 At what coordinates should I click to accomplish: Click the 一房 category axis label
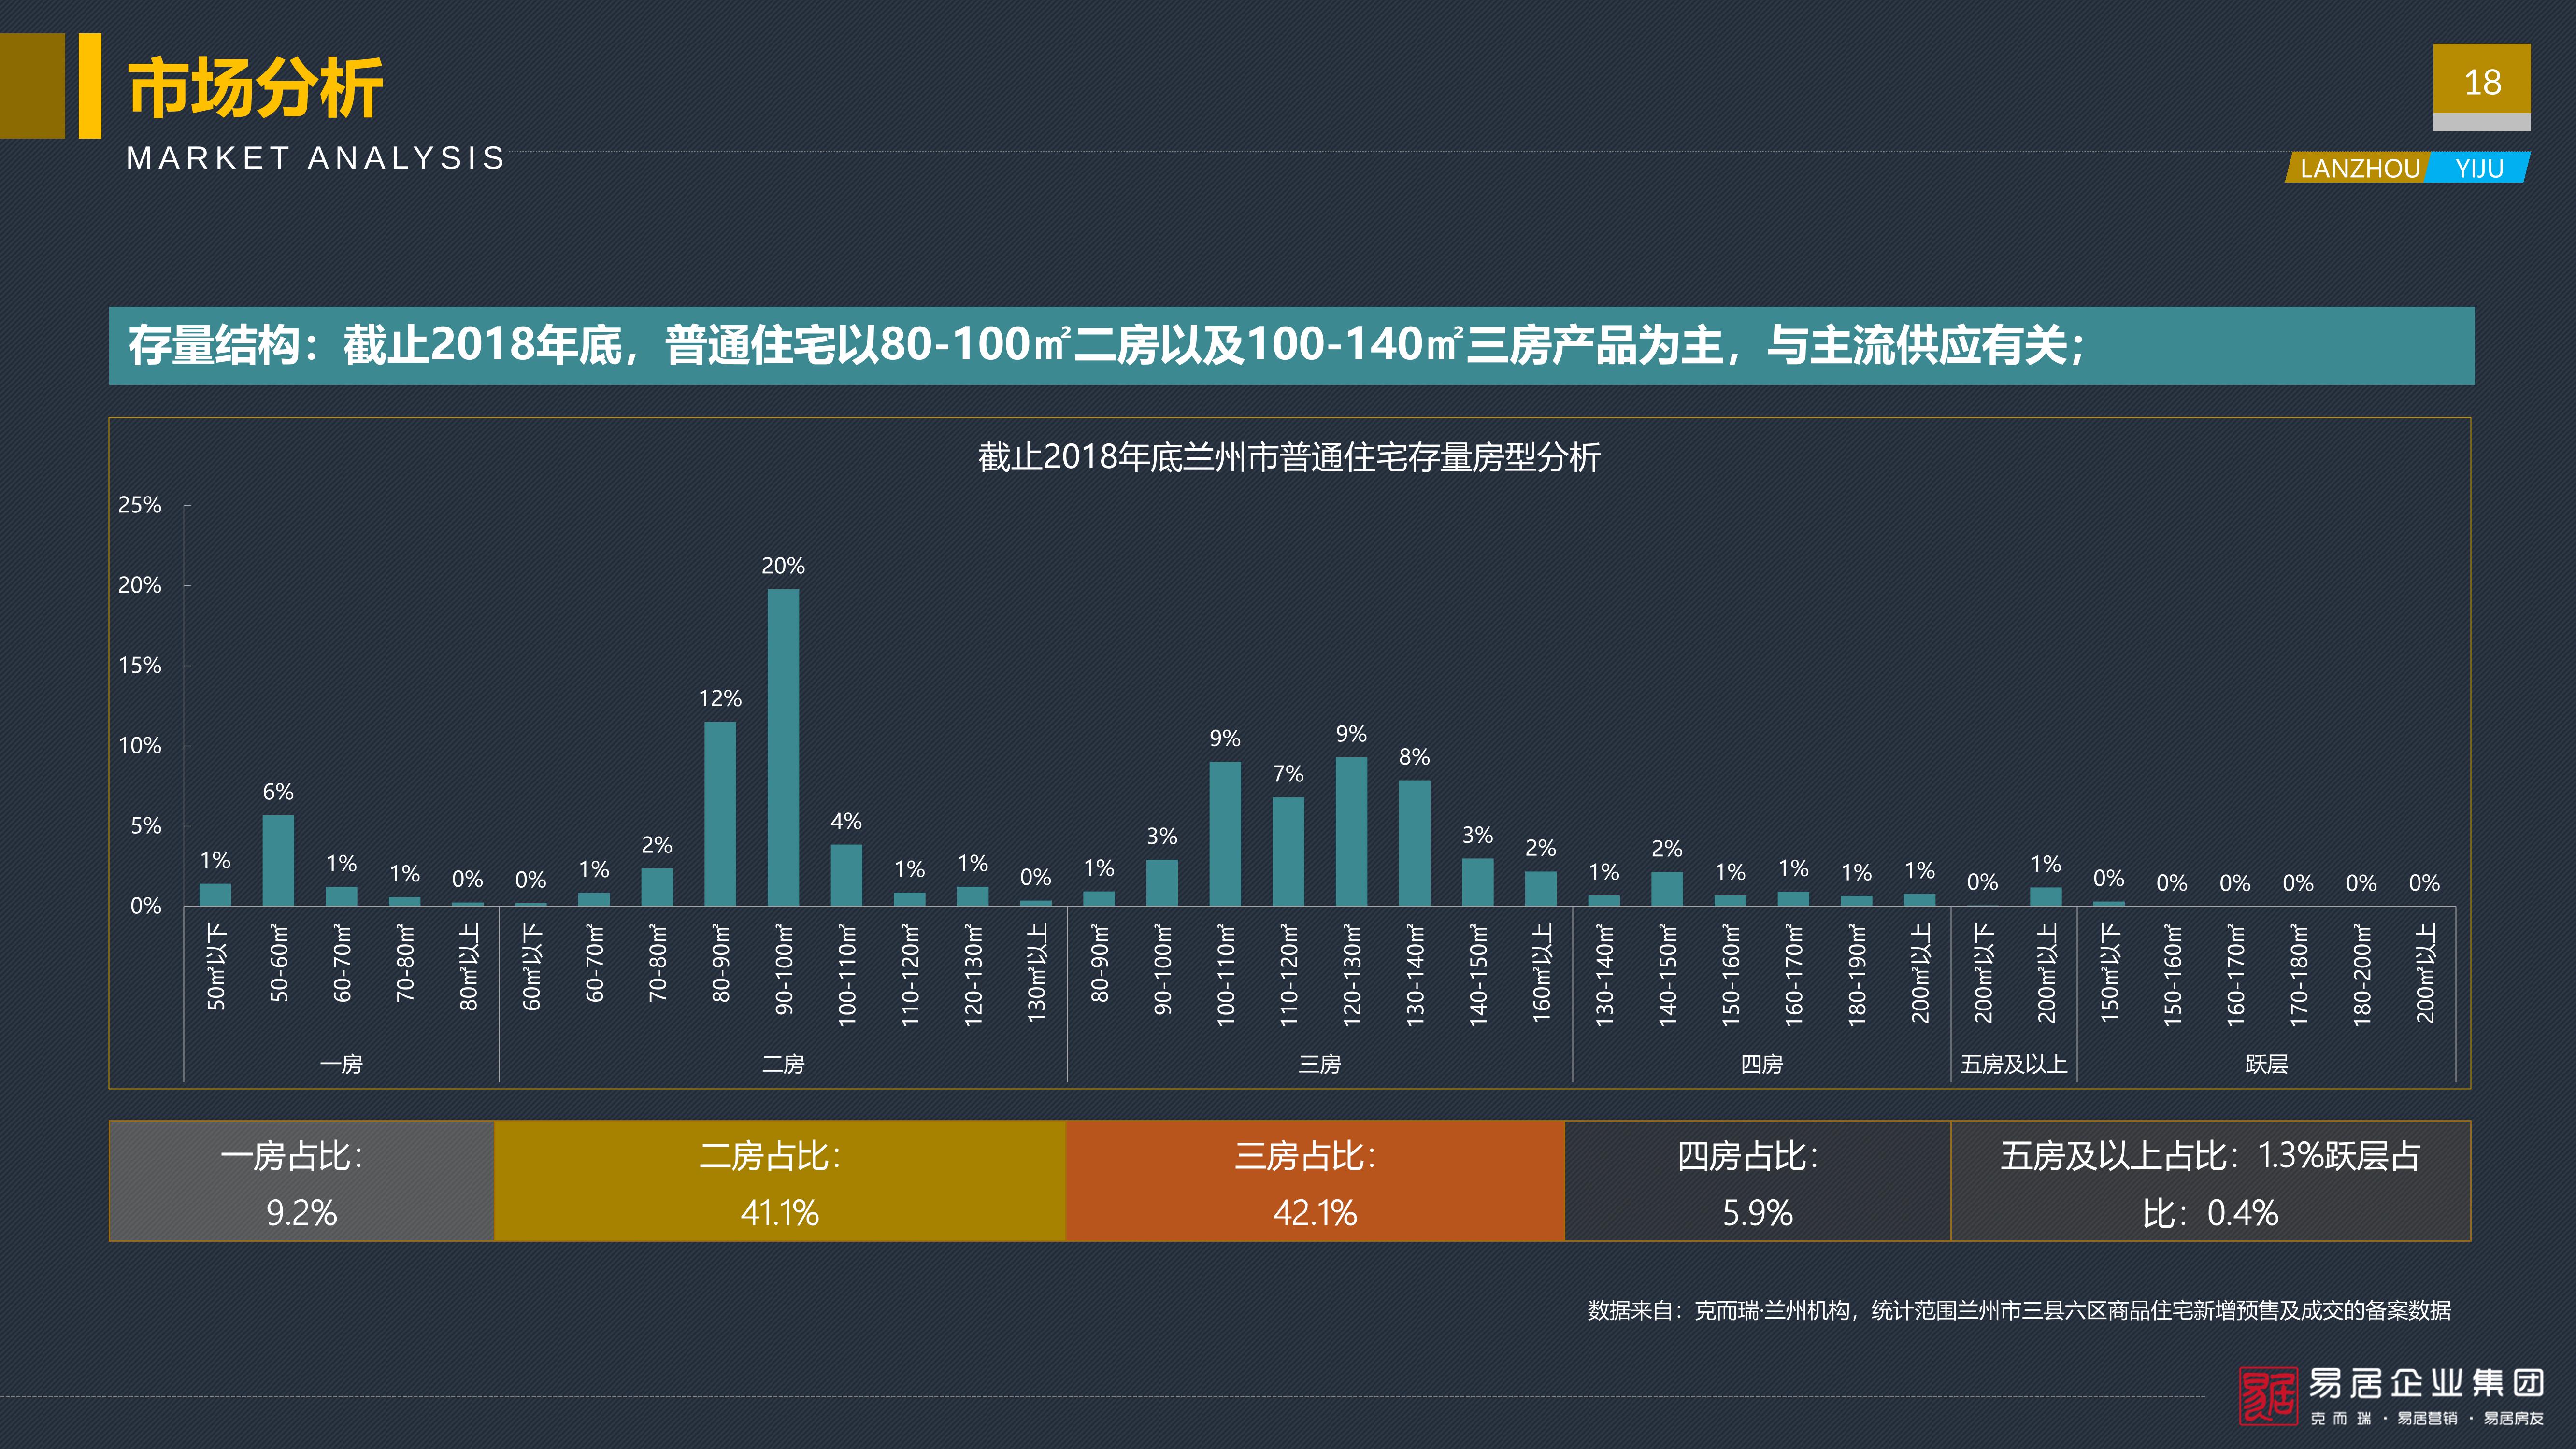point(341,1064)
